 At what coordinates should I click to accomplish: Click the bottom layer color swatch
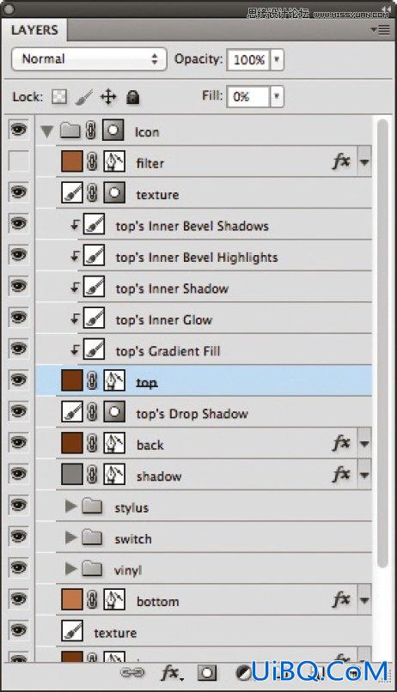pos(72,599)
